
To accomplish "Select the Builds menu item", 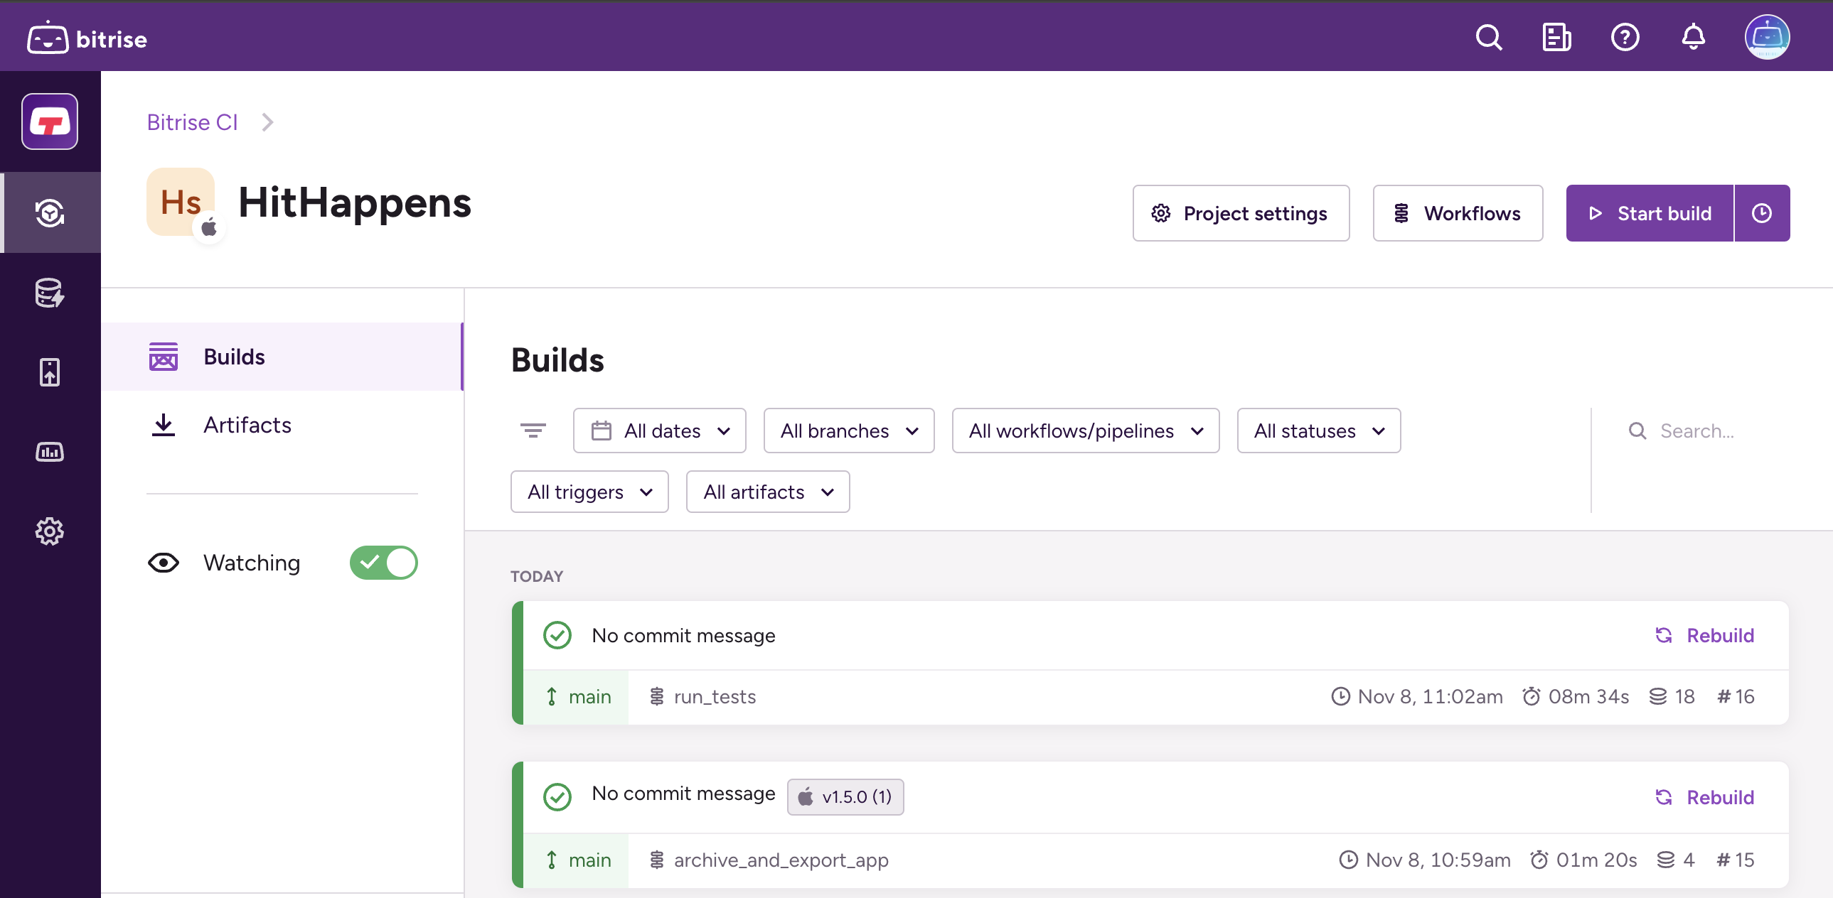I will (234, 356).
